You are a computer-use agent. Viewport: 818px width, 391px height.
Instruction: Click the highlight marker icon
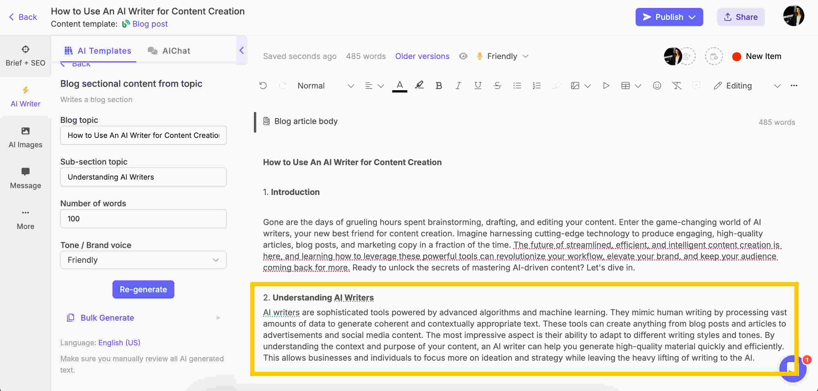[x=419, y=85]
